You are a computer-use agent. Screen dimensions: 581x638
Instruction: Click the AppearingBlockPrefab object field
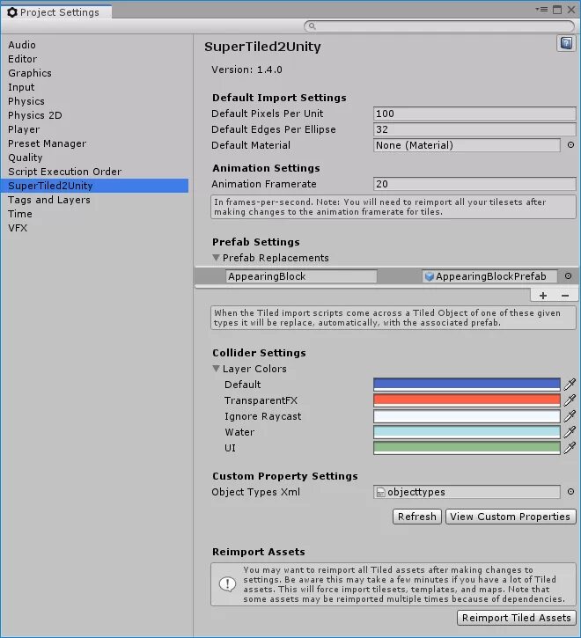click(489, 276)
